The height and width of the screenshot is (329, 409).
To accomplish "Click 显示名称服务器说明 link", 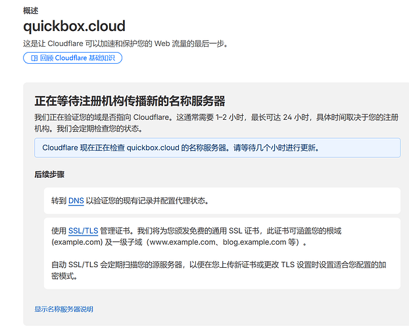I will (x=64, y=309).
